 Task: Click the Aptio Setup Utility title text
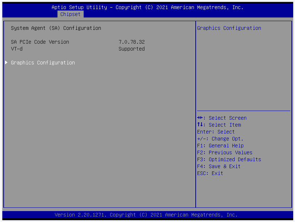coord(147,7)
